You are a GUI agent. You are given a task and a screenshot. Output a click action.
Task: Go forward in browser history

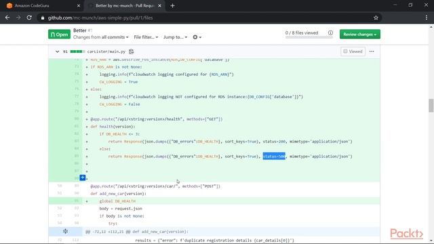[18, 18]
